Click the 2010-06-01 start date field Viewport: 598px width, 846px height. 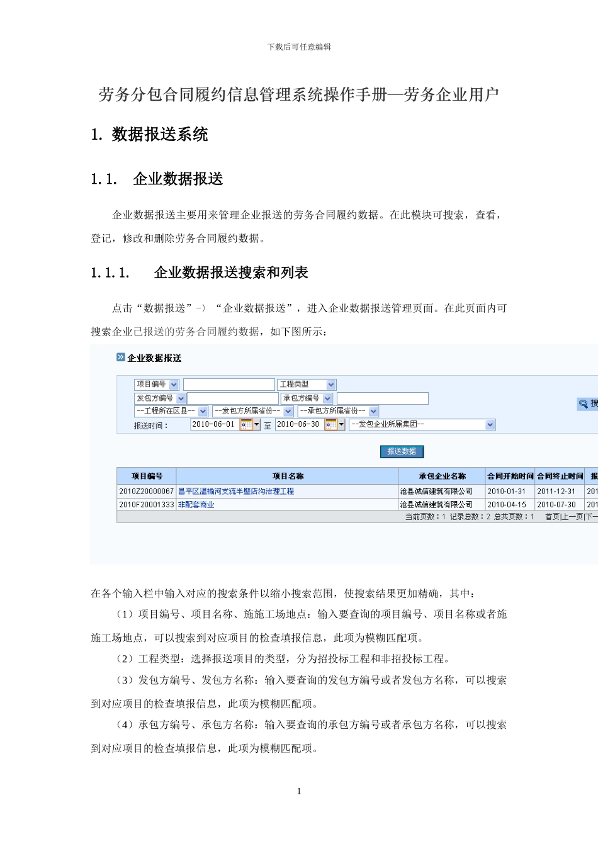(x=215, y=425)
